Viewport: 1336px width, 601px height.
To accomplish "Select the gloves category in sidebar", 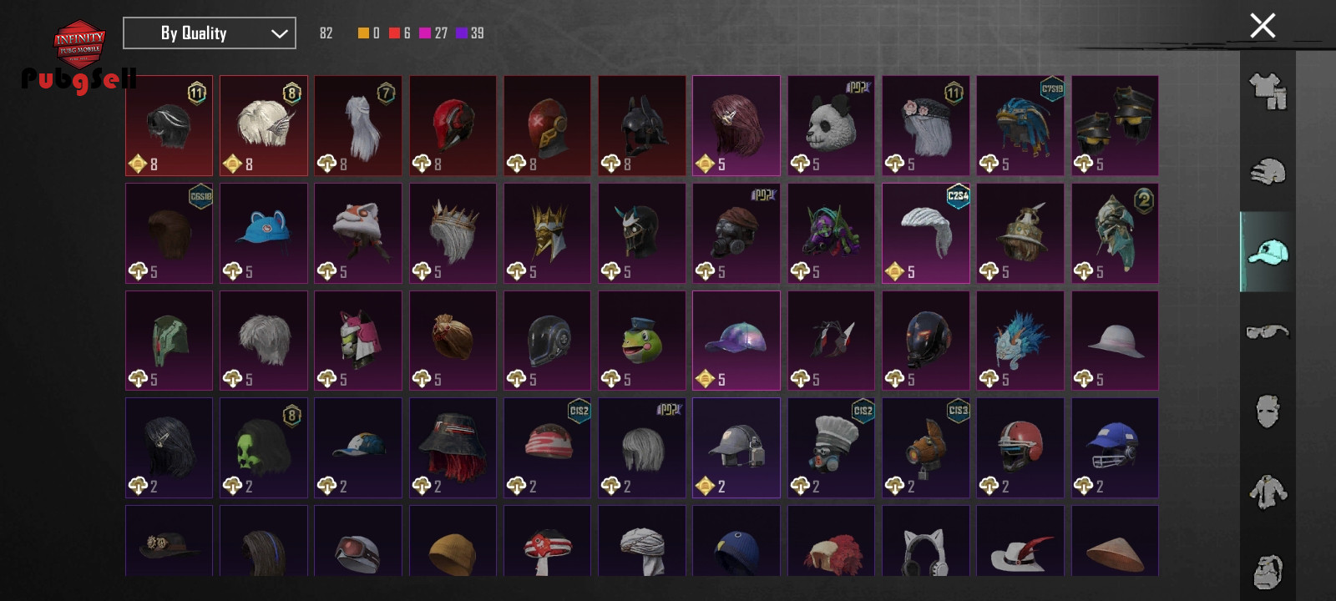I will [x=1268, y=171].
